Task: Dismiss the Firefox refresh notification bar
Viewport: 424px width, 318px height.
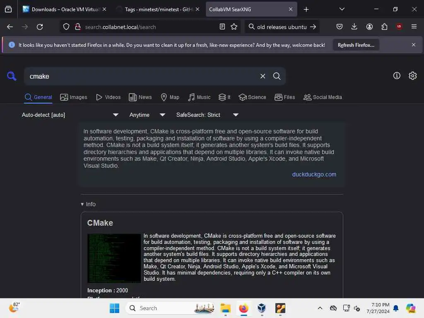Action: (414, 45)
